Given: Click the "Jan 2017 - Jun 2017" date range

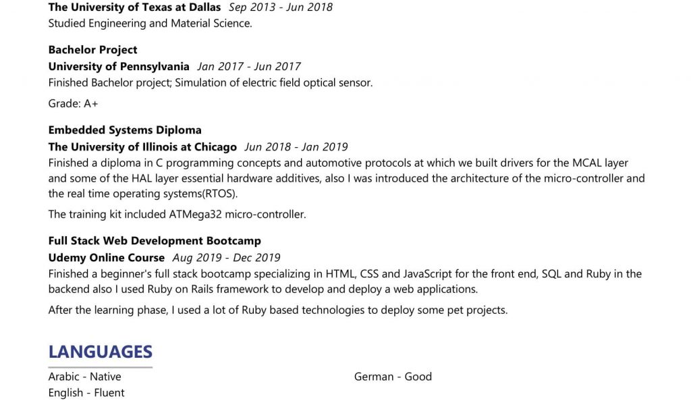Looking at the screenshot, I should point(249,66).
